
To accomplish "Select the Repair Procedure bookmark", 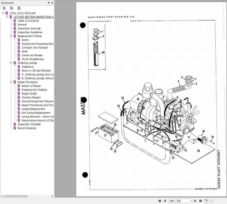I will [28, 82].
